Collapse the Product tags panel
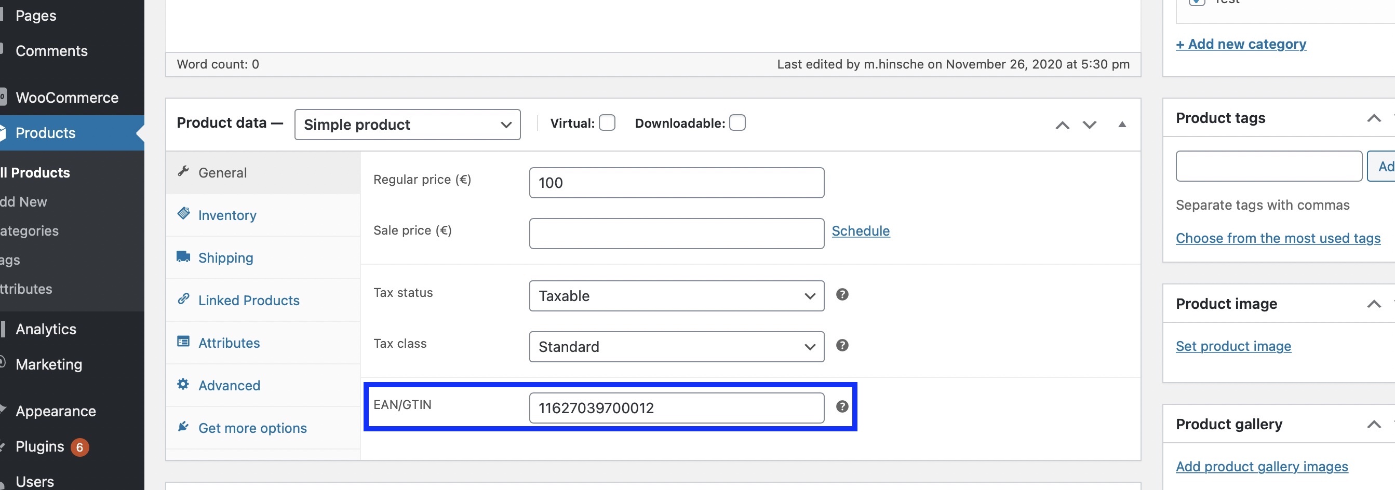The width and height of the screenshot is (1395, 490). point(1375,117)
